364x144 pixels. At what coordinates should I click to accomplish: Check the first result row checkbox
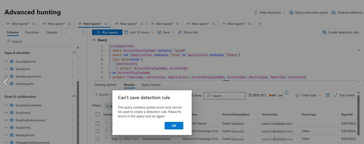point(98,123)
